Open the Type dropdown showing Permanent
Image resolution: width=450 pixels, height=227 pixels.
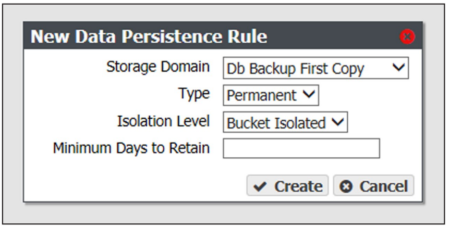[x=271, y=95]
